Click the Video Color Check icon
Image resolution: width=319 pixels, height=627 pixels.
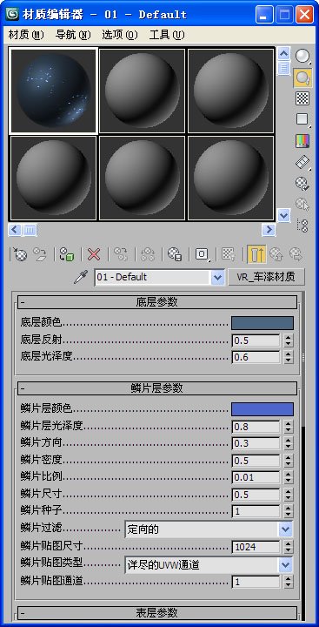(303, 140)
